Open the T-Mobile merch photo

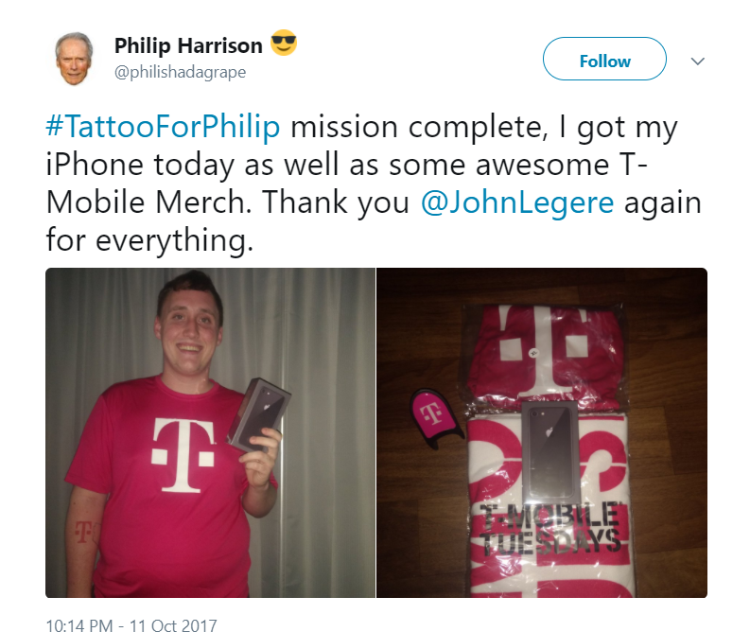[542, 432]
